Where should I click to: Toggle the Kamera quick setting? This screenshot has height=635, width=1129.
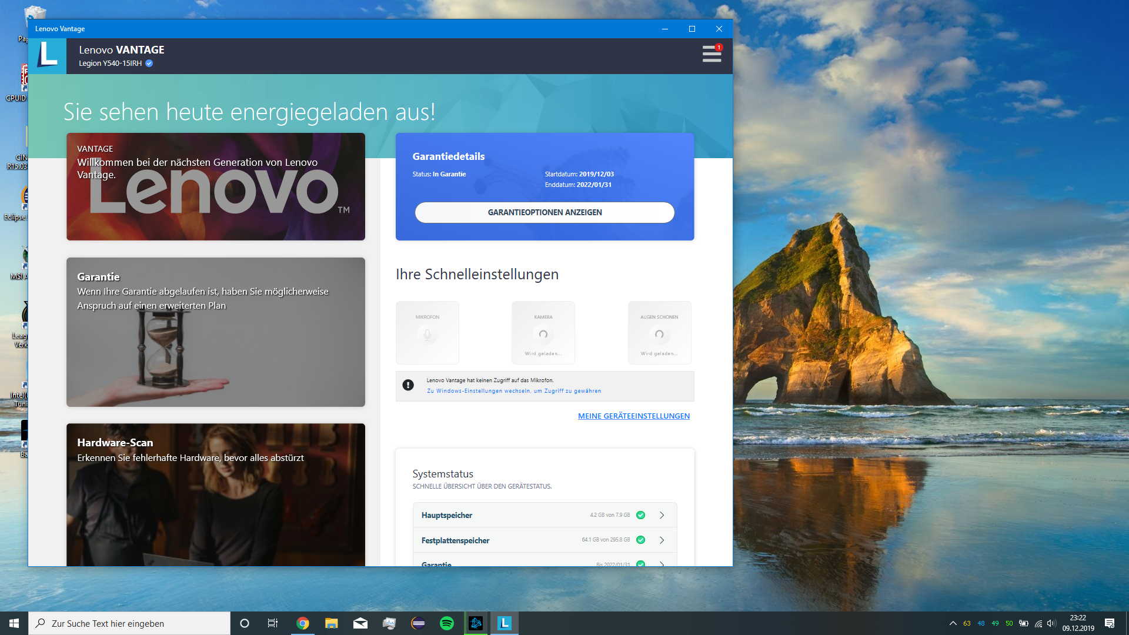click(543, 334)
